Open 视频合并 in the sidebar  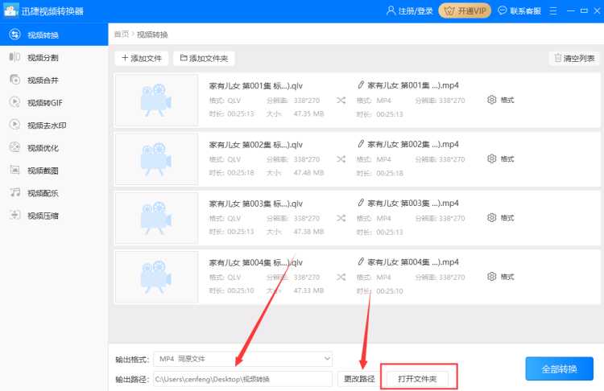coord(54,80)
